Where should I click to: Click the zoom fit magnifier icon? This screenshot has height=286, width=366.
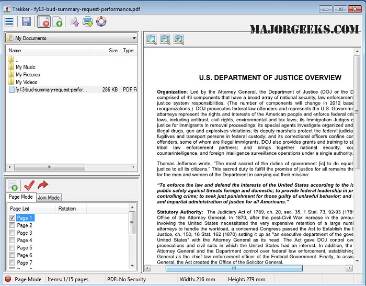tap(152, 39)
